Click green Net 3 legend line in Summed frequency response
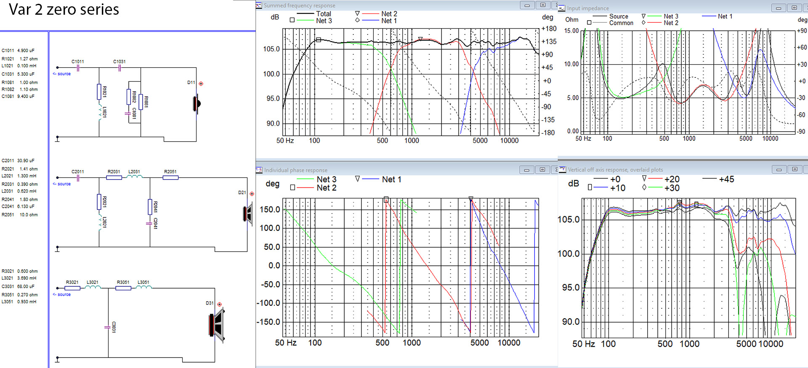 305,21
